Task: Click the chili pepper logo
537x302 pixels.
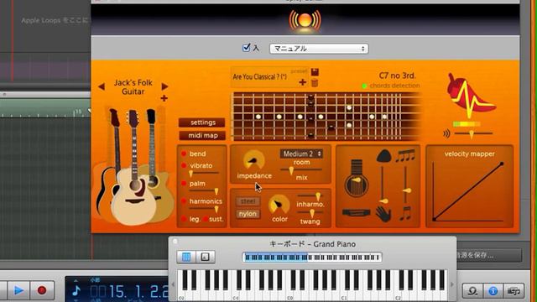Action: pos(471,96)
